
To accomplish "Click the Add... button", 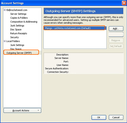I will click(116, 28).
